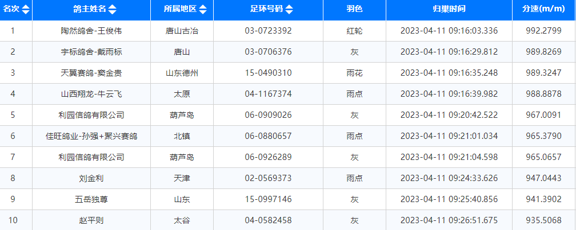Image resolution: width=576 pixels, height=230 pixels.
Task: Click owner 佳旺鸽业-孙强+聚兴赛鸽
Action: pyautogui.click(x=91, y=136)
